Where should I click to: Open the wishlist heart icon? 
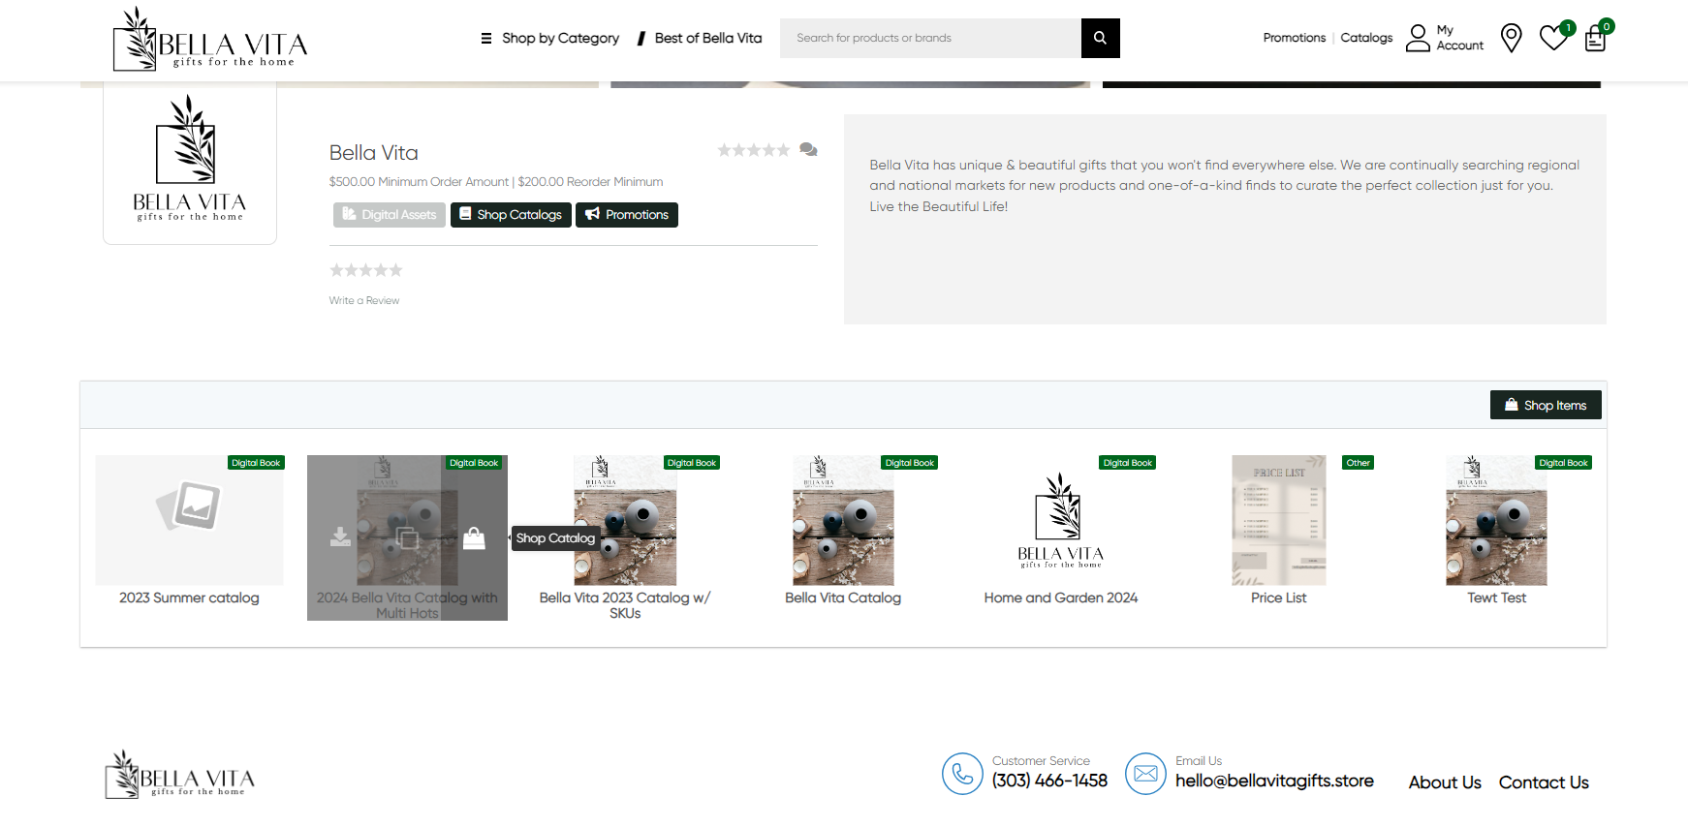pyautogui.click(x=1553, y=38)
